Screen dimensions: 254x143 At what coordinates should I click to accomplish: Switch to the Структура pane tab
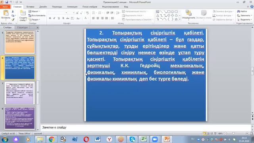click(x=22, y=27)
